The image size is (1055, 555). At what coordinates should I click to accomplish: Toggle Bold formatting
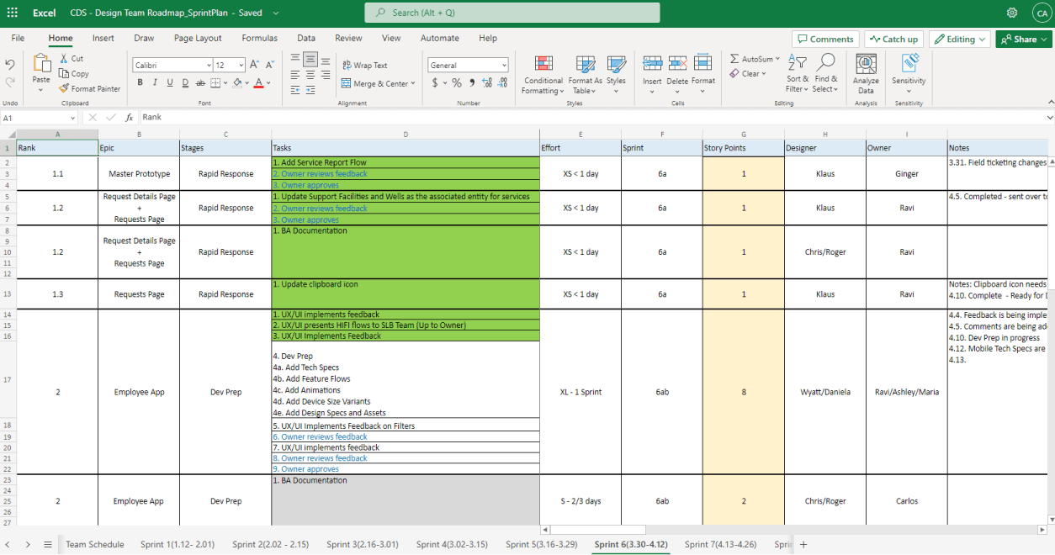140,82
